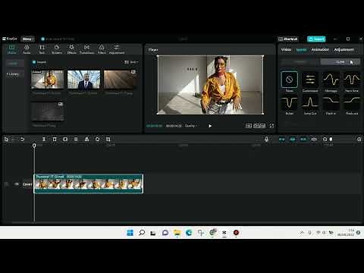Pick the Select cursor tool in timeline toolbar
Image resolution: width=364 pixels, height=273 pixels.
tap(6, 139)
